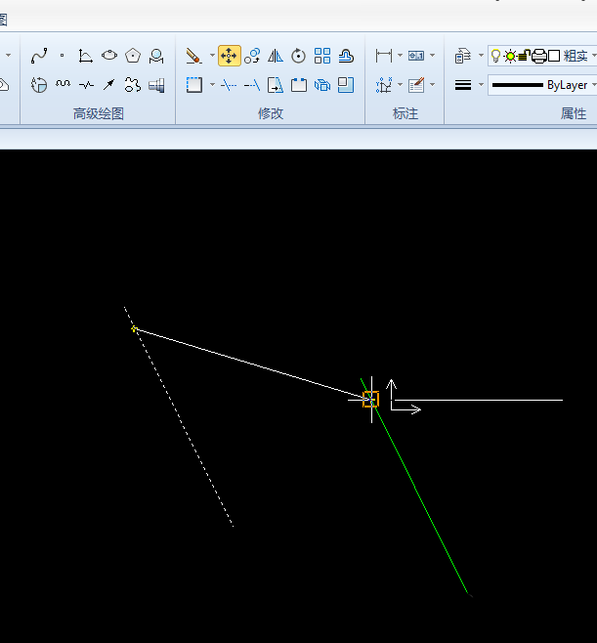
Task: Open the Layer manager icon in 属性 panel
Action: [x=463, y=56]
